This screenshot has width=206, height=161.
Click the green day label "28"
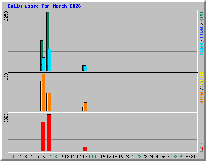click(175, 157)
